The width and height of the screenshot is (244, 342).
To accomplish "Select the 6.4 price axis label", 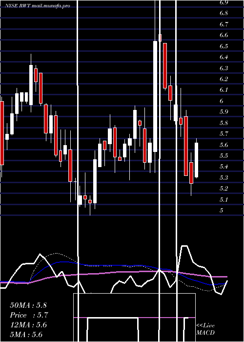I will 224,57.
